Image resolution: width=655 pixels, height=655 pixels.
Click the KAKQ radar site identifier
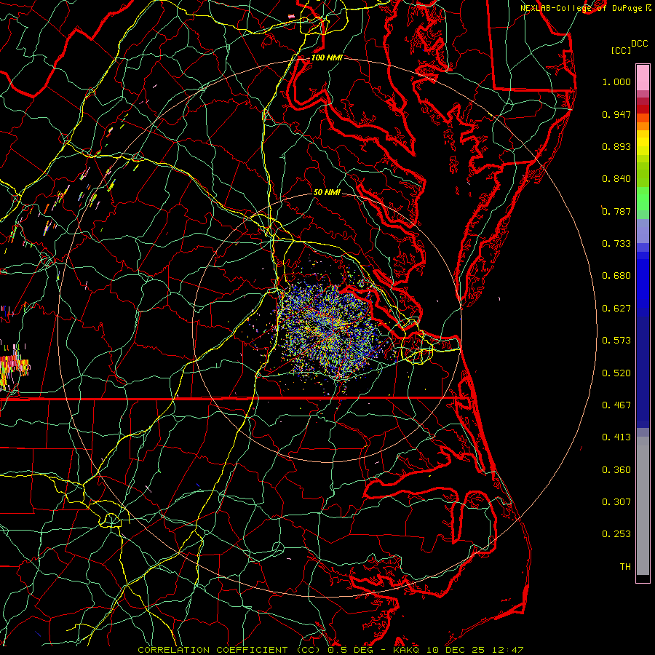point(405,650)
